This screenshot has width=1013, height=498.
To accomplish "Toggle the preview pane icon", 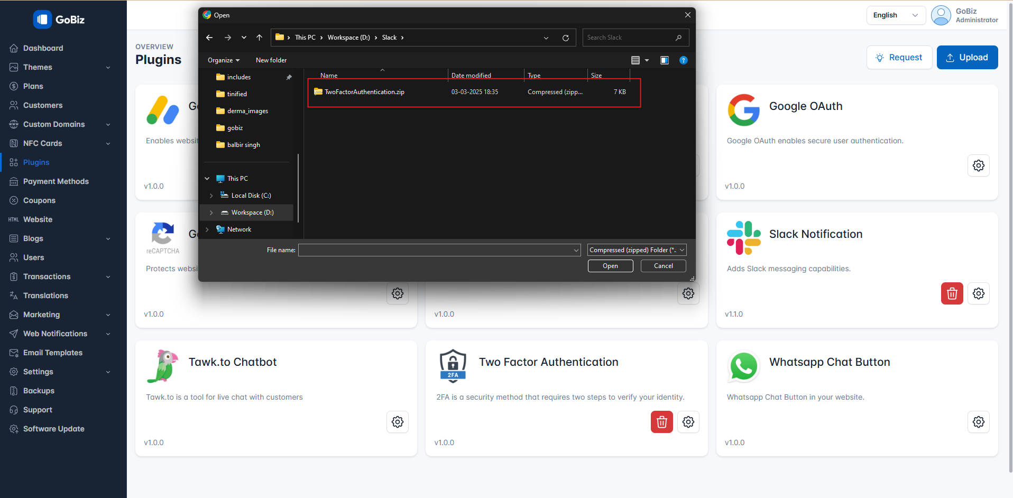I will pos(665,60).
